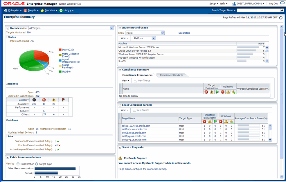Collapse the Compliance Summary panel
The image size is (286, 182).
120,70
